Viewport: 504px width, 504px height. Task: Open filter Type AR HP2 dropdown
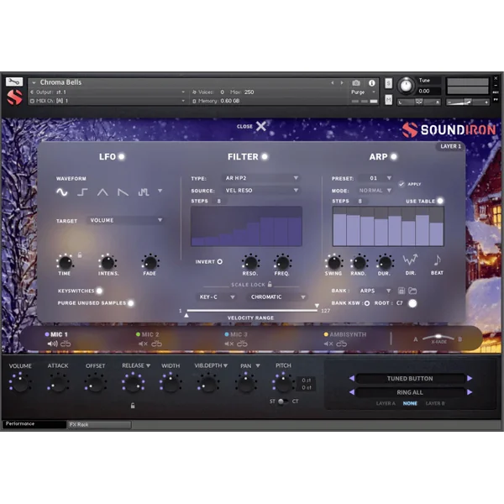261,178
